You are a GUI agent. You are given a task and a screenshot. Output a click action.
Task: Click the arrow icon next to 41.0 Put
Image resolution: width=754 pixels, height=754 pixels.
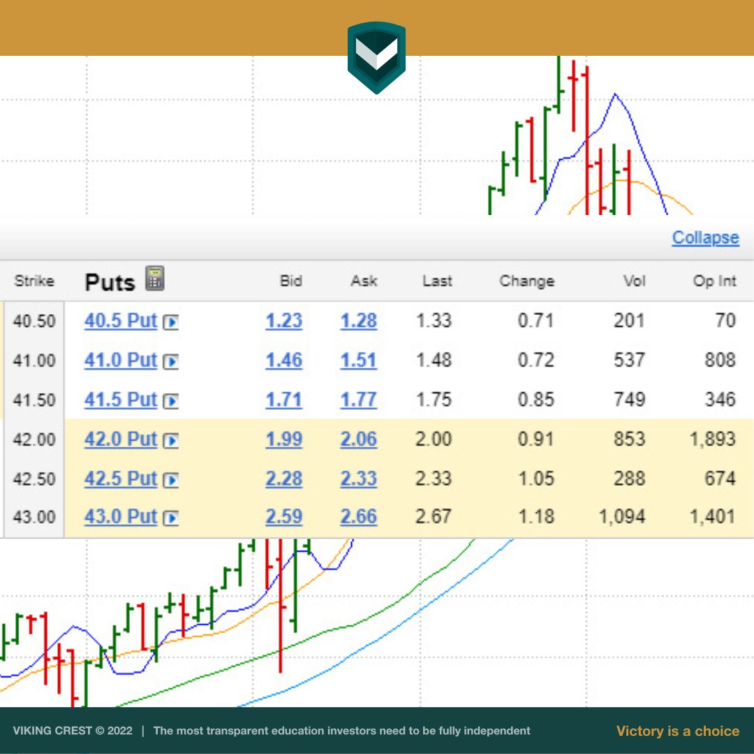[x=171, y=361]
